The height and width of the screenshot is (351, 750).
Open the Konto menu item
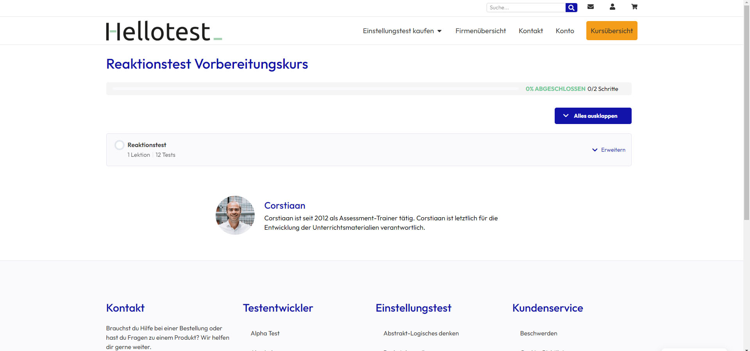click(x=565, y=31)
